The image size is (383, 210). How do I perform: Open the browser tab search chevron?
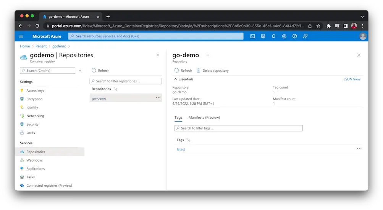(x=362, y=17)
